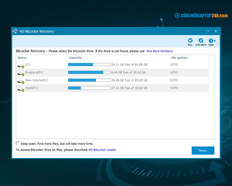Open the Activation key icon
The height and width of the screenshot is (186, 232).
201,41
